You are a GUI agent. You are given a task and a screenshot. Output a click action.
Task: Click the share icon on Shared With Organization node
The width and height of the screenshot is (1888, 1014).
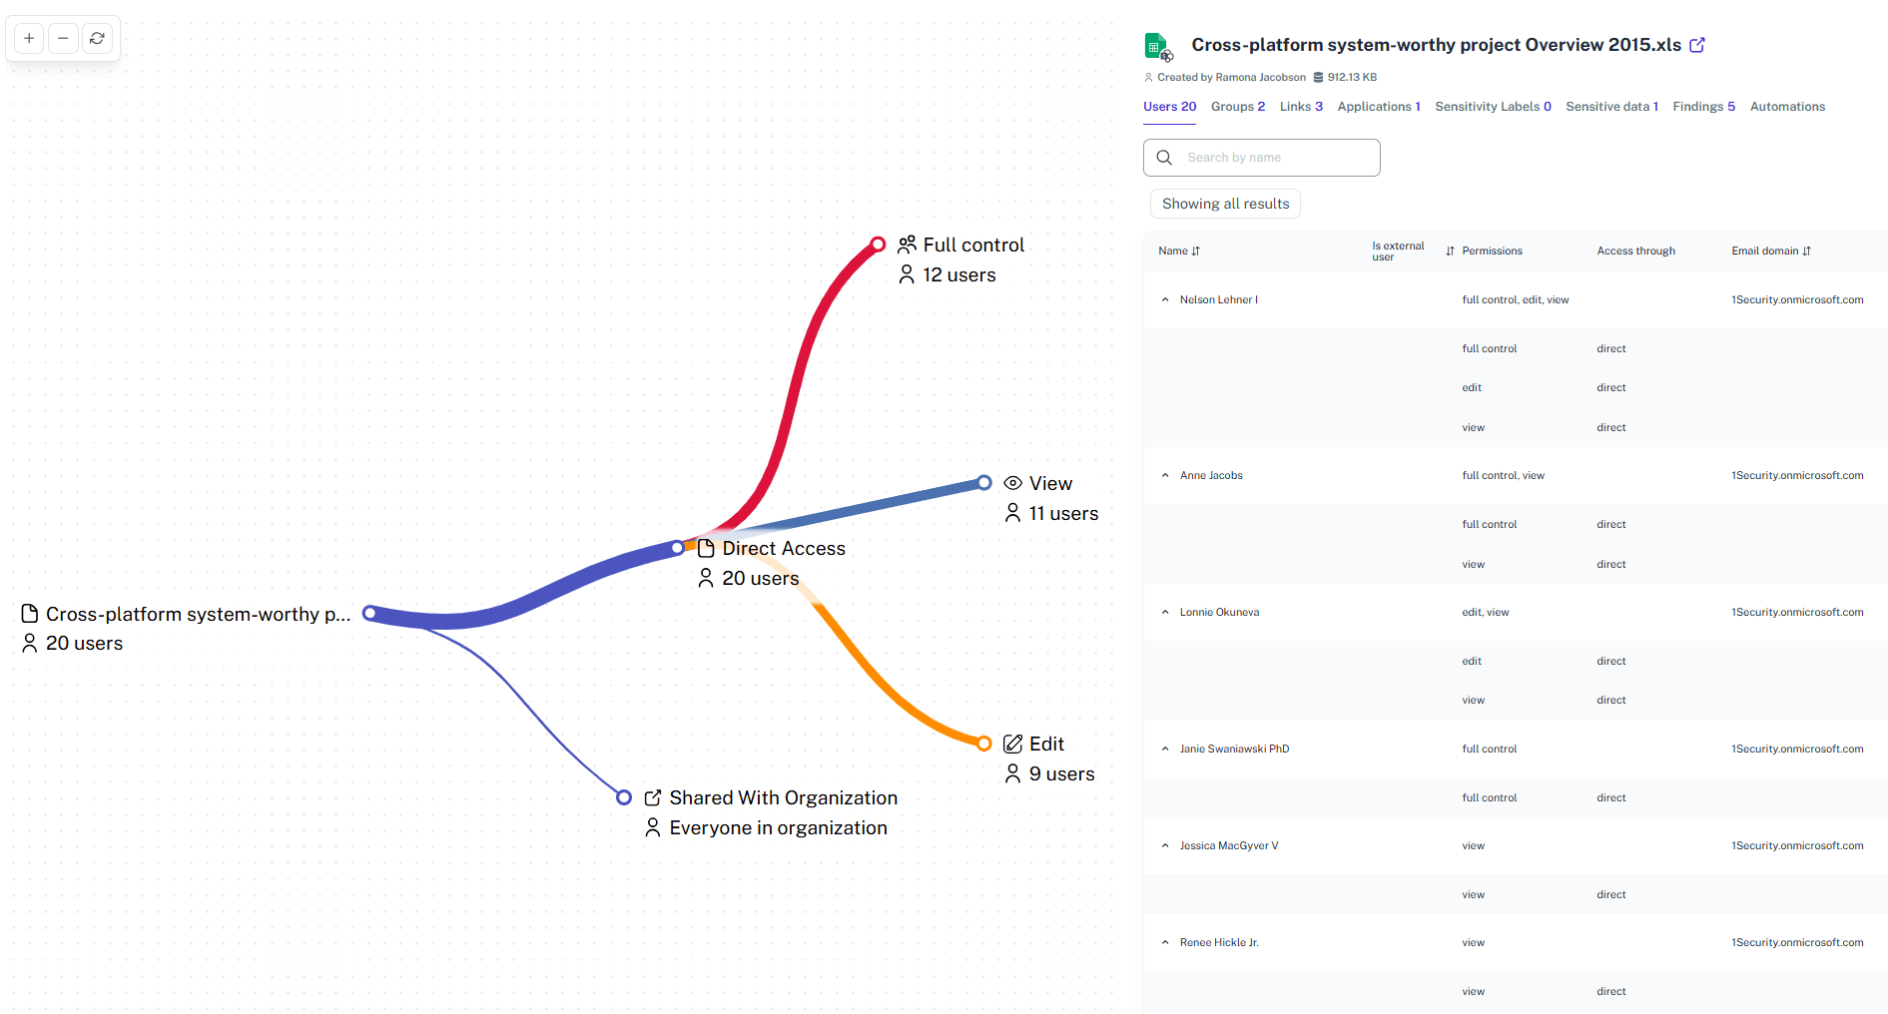(x=654, y=797)
